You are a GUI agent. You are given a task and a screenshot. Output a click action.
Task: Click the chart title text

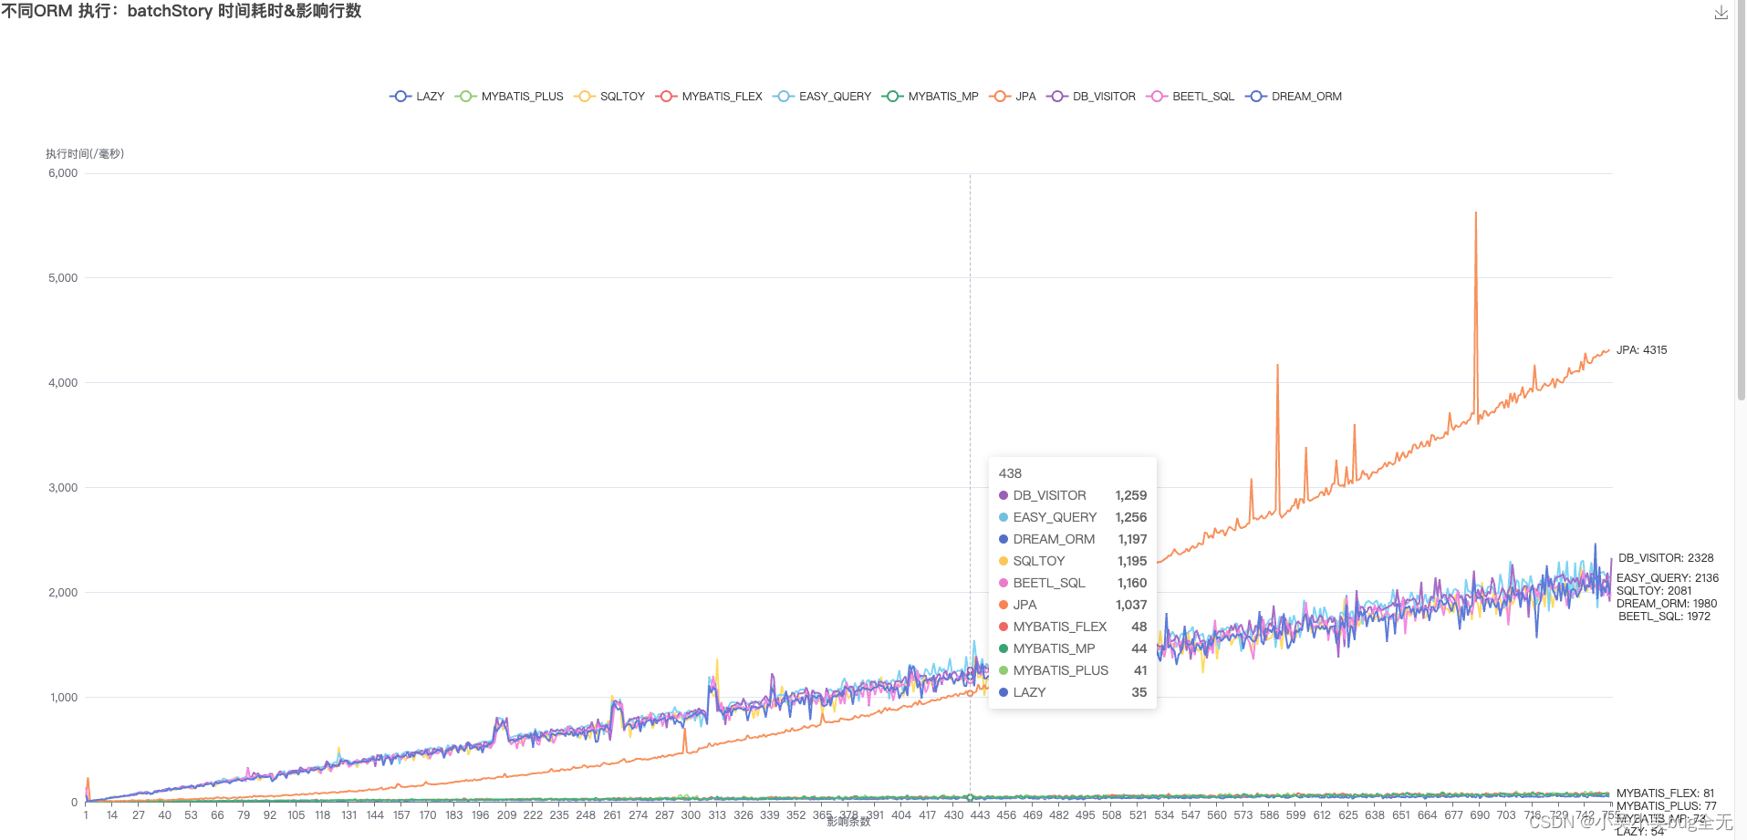click(x=182, y=11)
